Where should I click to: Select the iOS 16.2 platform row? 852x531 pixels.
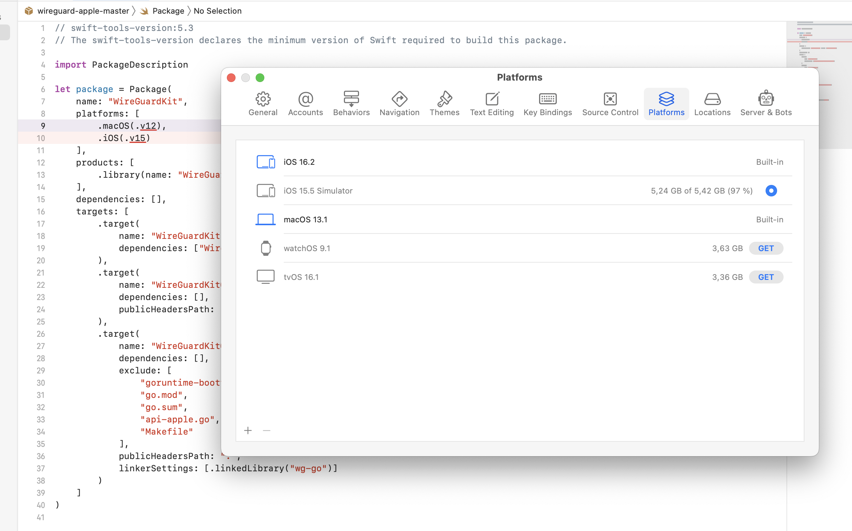pos(520,162)
